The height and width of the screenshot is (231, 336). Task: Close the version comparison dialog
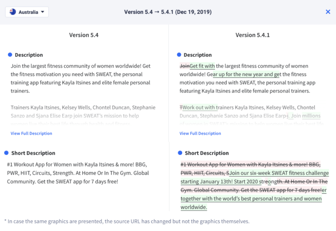(x=328, y=12)
